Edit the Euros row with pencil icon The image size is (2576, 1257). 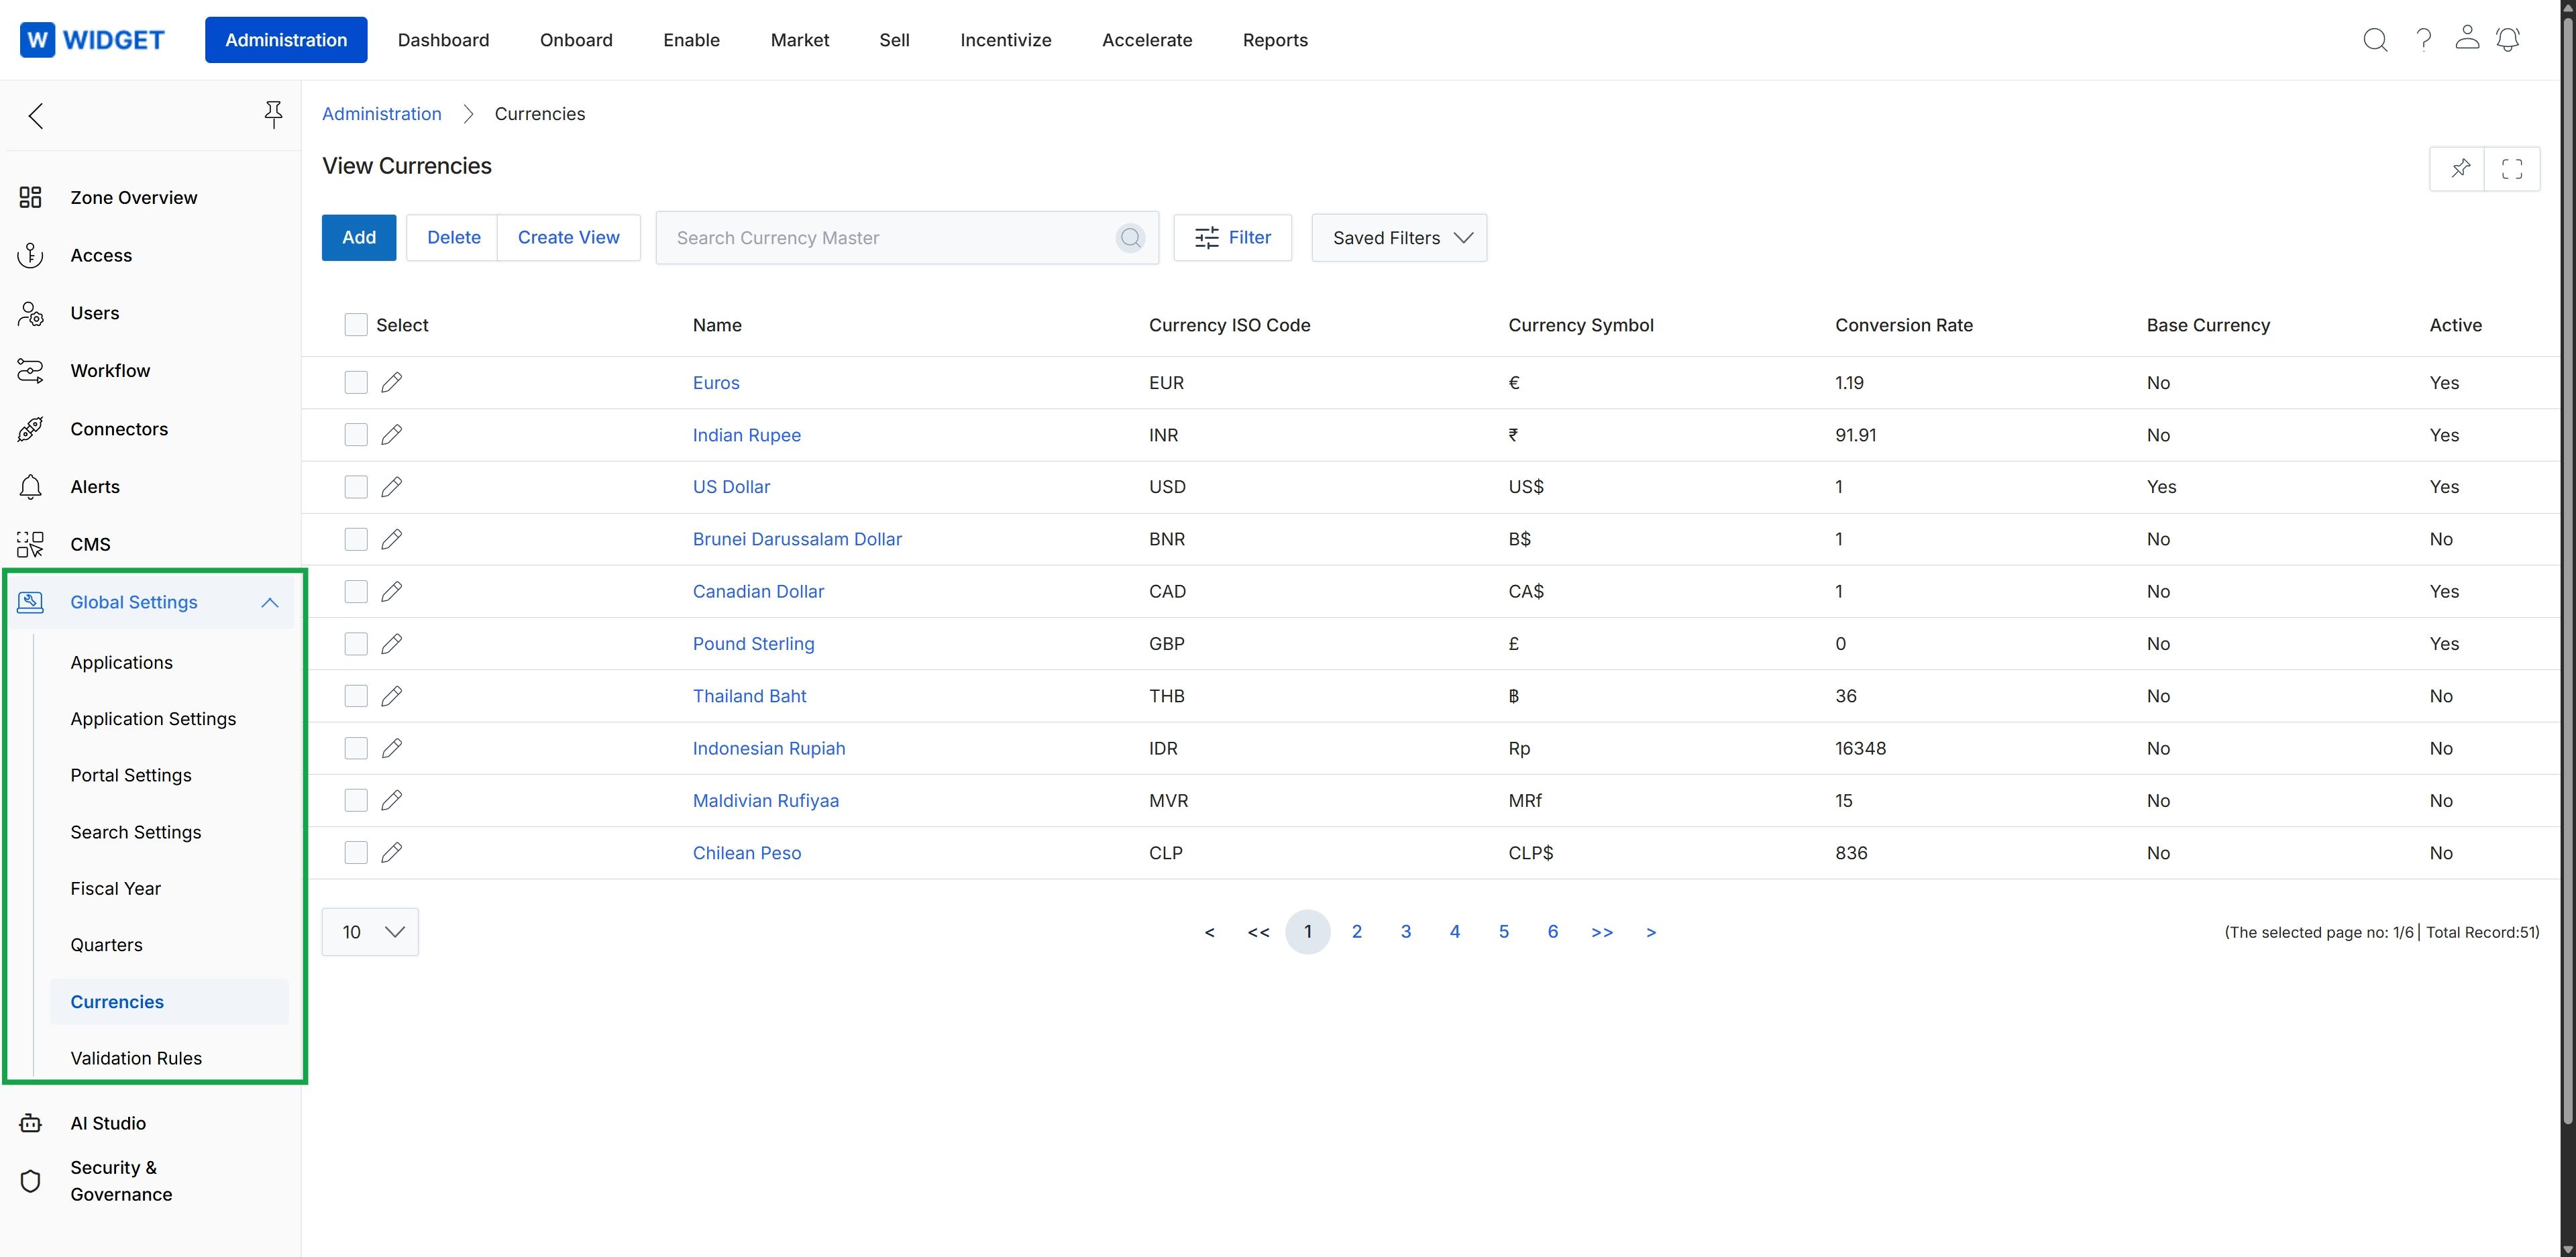pos(392,383)
